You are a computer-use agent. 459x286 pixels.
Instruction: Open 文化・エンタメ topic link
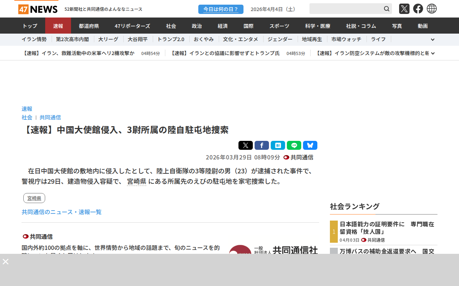tap(241, 39)
